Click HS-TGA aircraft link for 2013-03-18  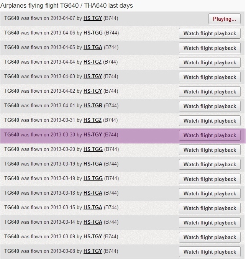pyautogui.click(x=93, y=193)
